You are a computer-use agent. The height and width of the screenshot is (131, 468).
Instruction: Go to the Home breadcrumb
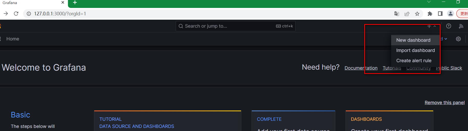click(13, 39)
